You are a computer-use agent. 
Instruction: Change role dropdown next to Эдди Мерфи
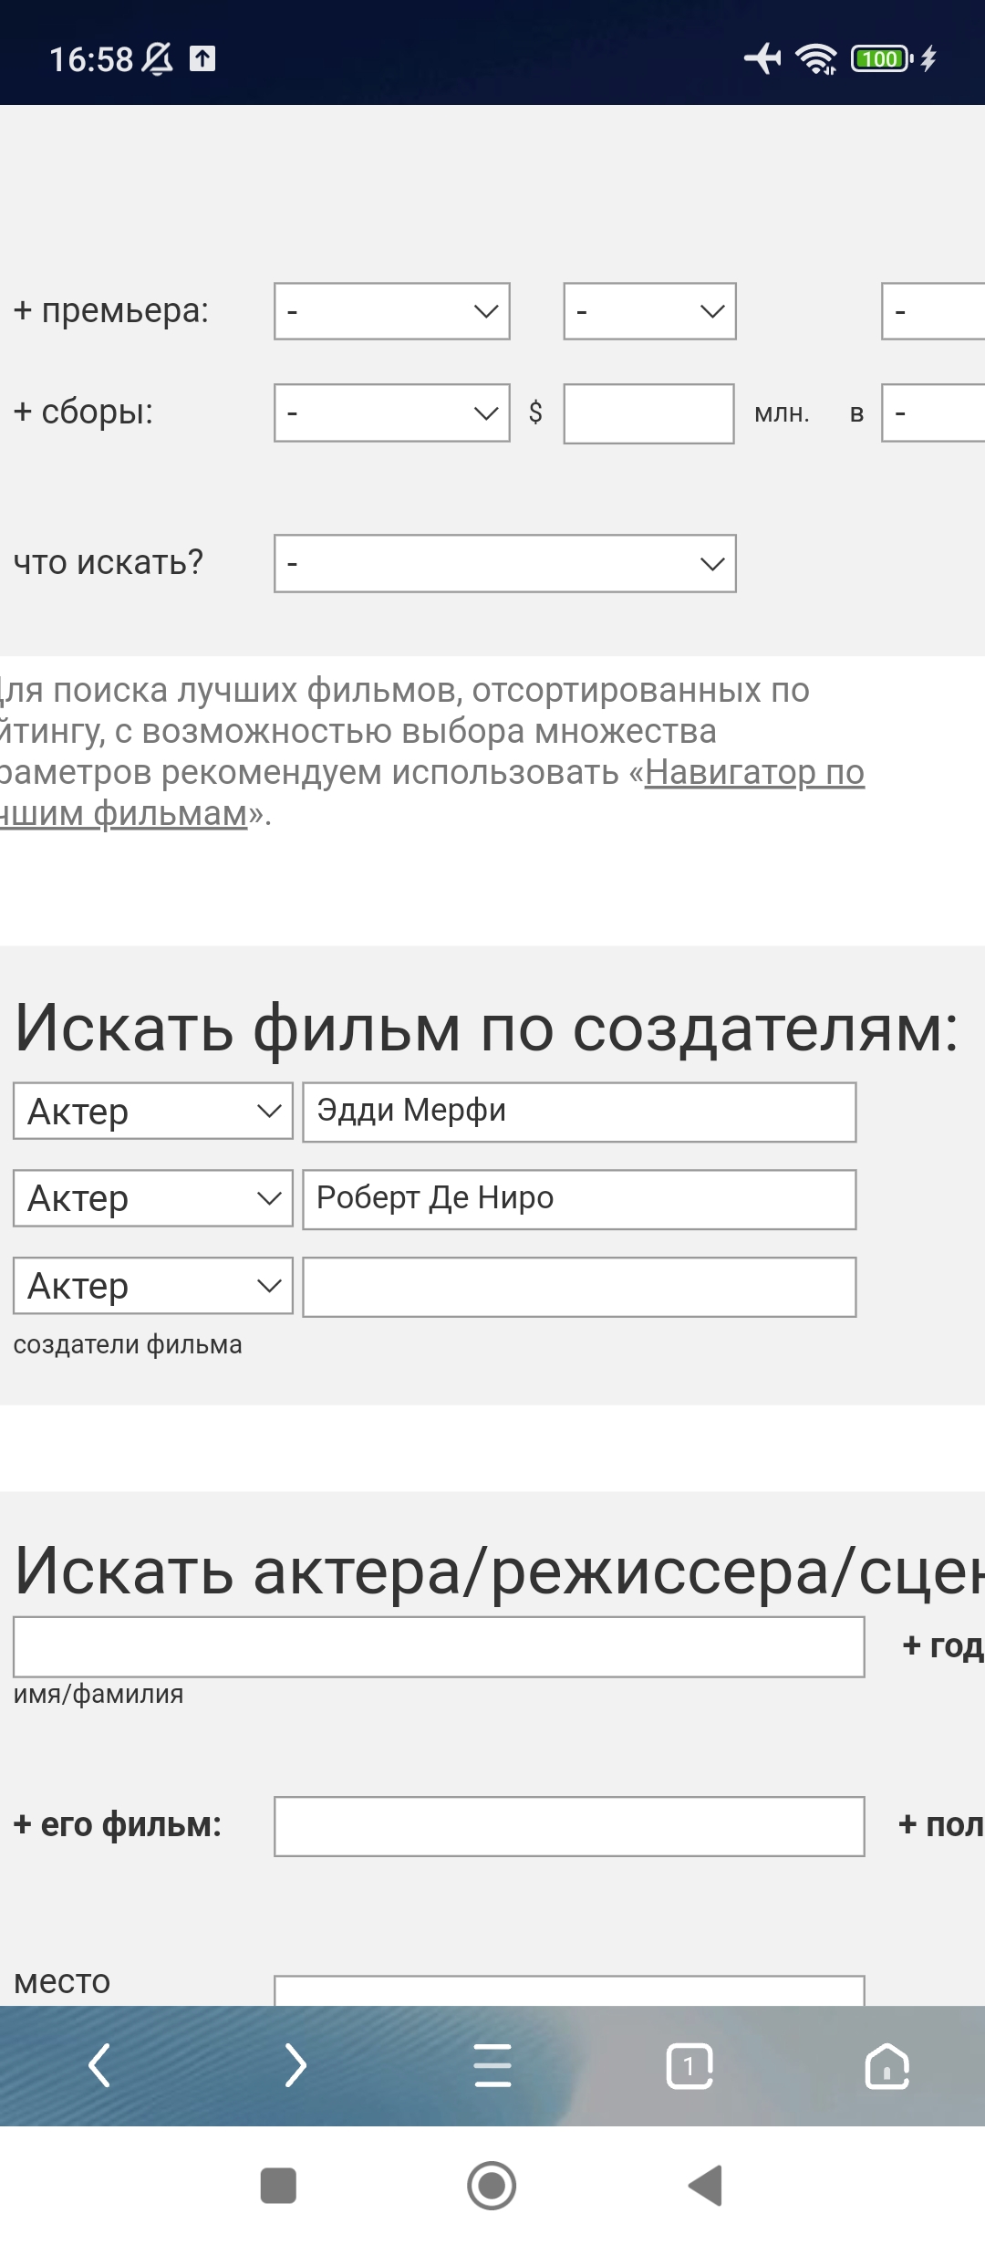pos(153,1111)
